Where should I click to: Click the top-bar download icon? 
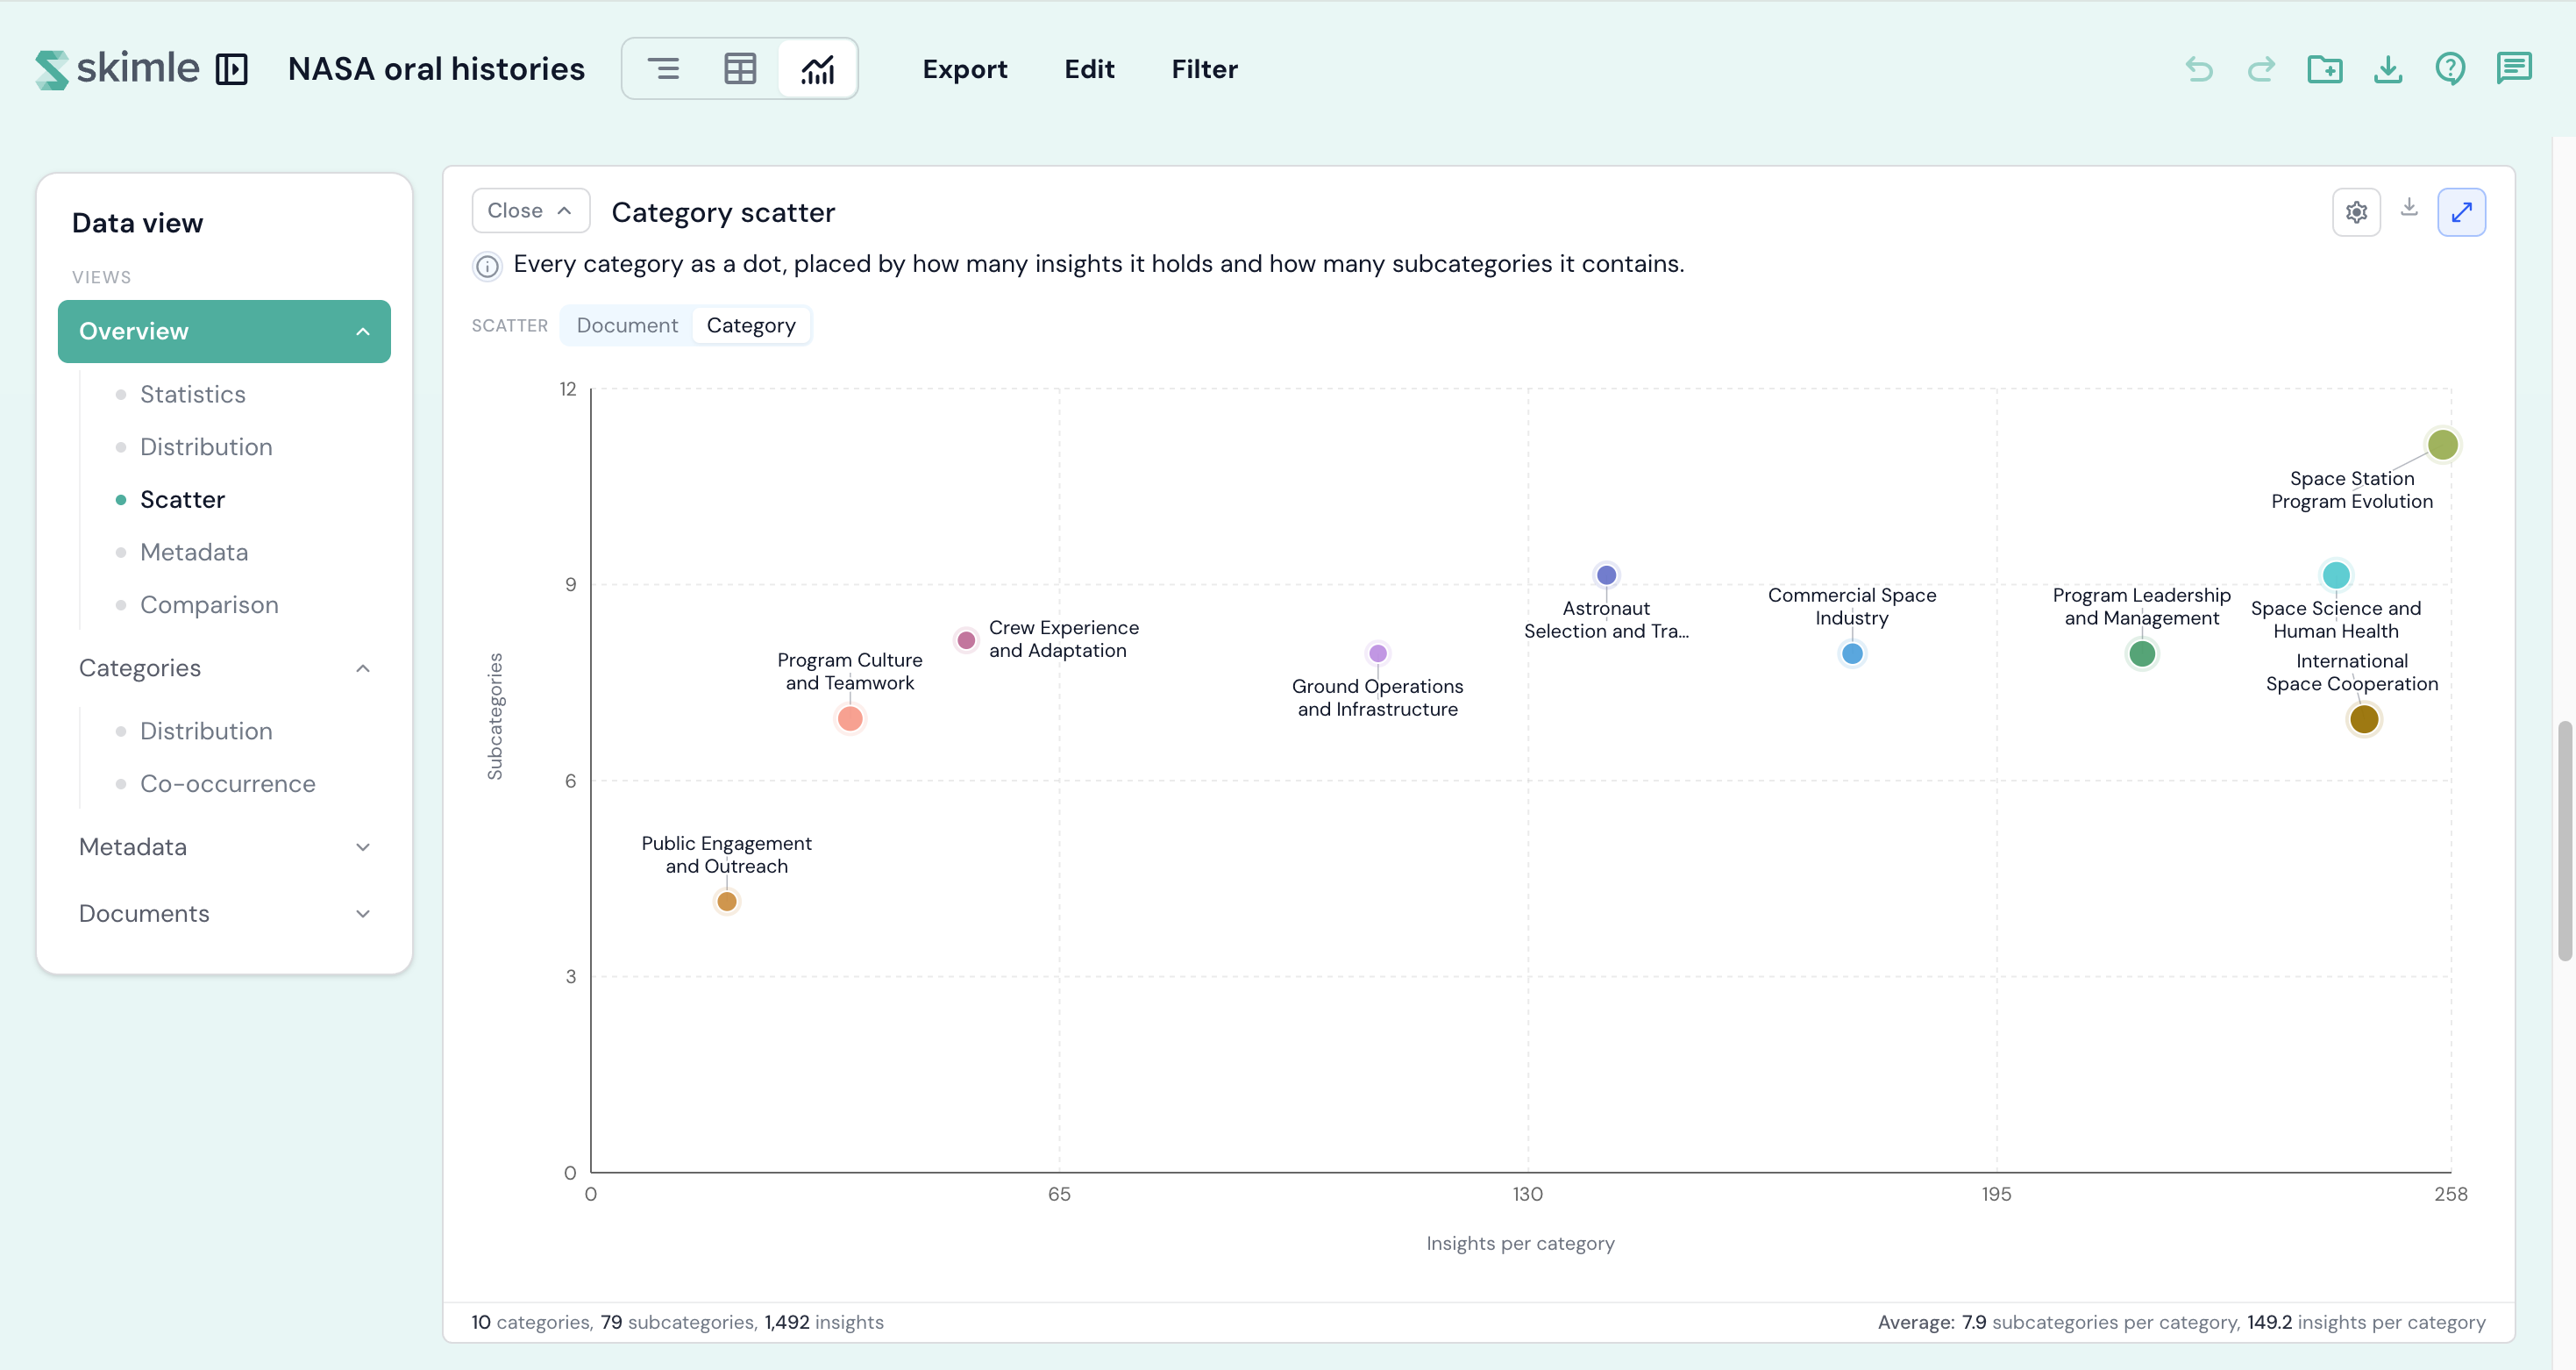pyautogui.click(x=2388, y=69)
